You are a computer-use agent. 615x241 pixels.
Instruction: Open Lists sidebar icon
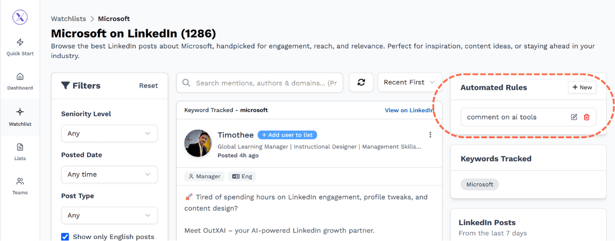pos(20,147)
